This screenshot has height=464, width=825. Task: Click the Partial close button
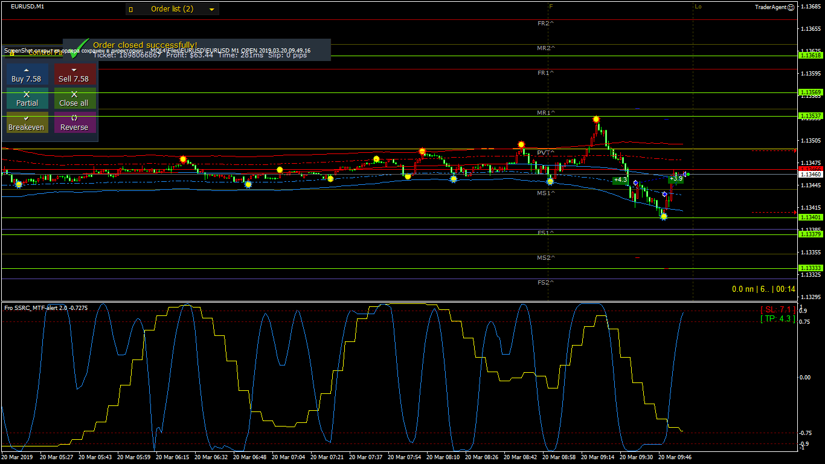coord(27,98)
